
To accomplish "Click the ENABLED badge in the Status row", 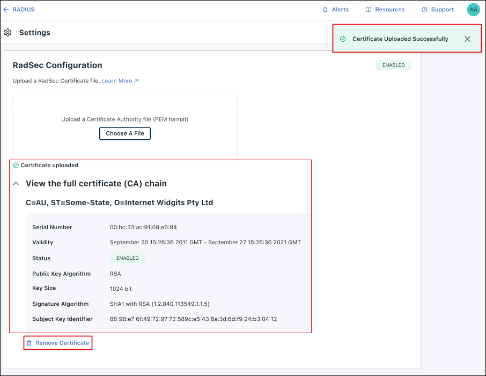I will (x=127, y=258).
